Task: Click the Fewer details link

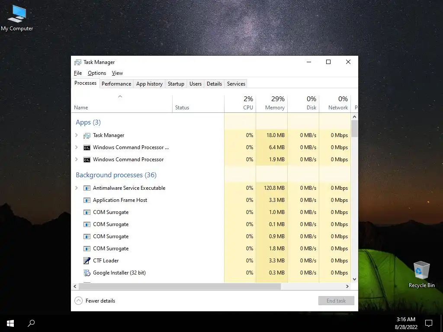Action: click(x=100, y=301)
